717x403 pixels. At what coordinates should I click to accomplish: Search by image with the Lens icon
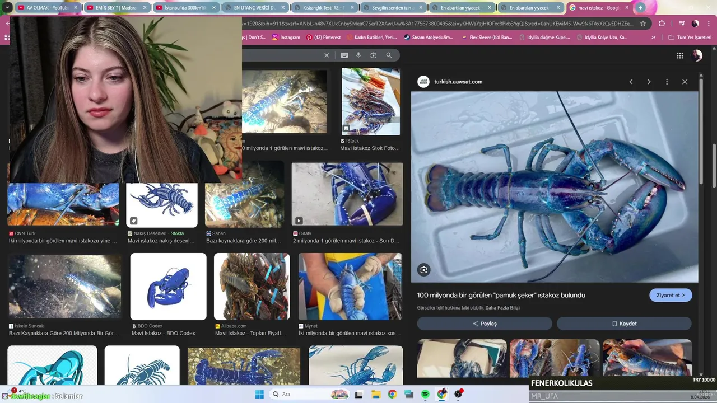[x=373, y=55]
